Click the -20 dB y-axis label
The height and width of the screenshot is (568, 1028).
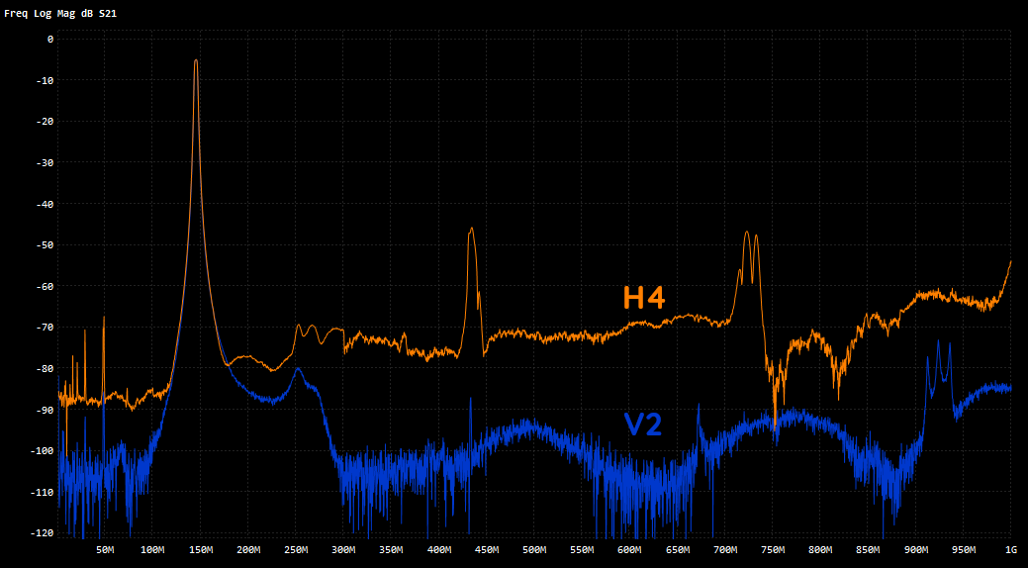pyautogui.click(x=45, y=122)
